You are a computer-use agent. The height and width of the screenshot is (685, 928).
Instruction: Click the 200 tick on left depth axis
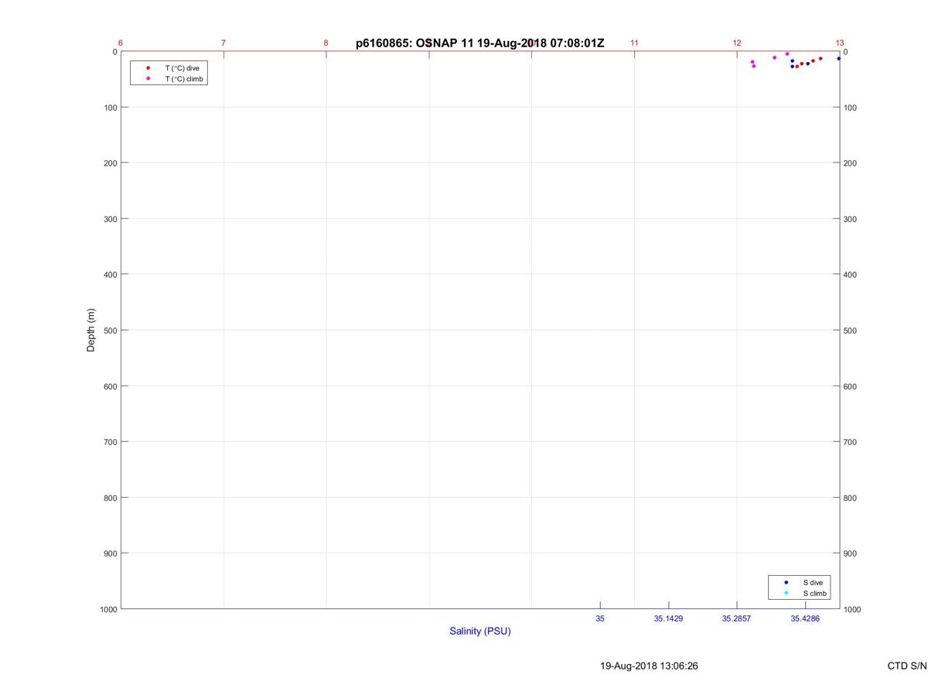pos(111,163)
